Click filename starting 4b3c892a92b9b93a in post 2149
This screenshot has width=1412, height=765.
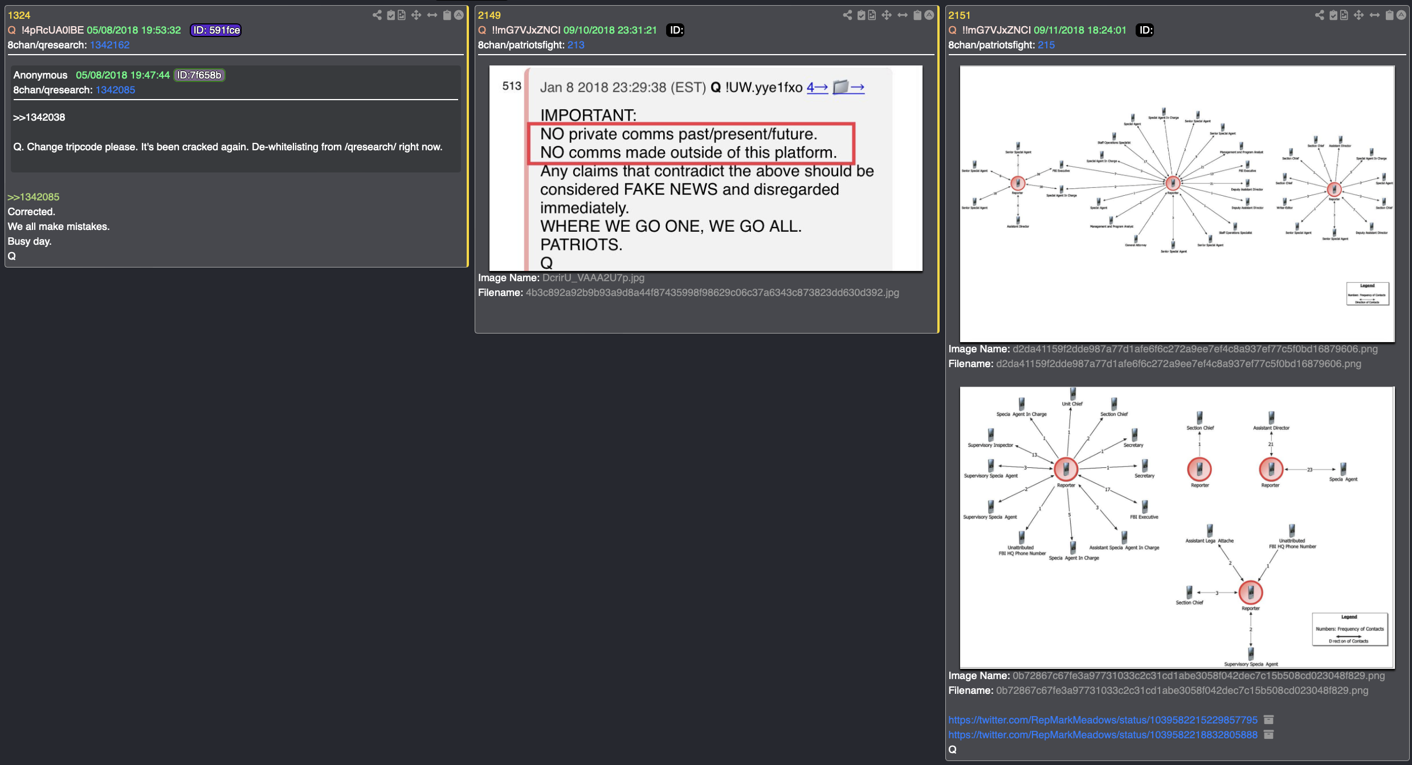(712, 293)
